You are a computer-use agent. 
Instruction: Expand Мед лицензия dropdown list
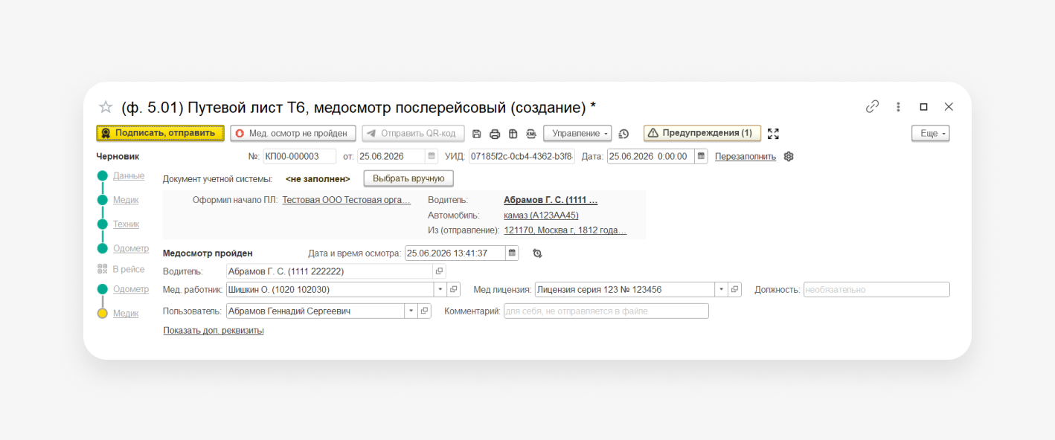721,290
